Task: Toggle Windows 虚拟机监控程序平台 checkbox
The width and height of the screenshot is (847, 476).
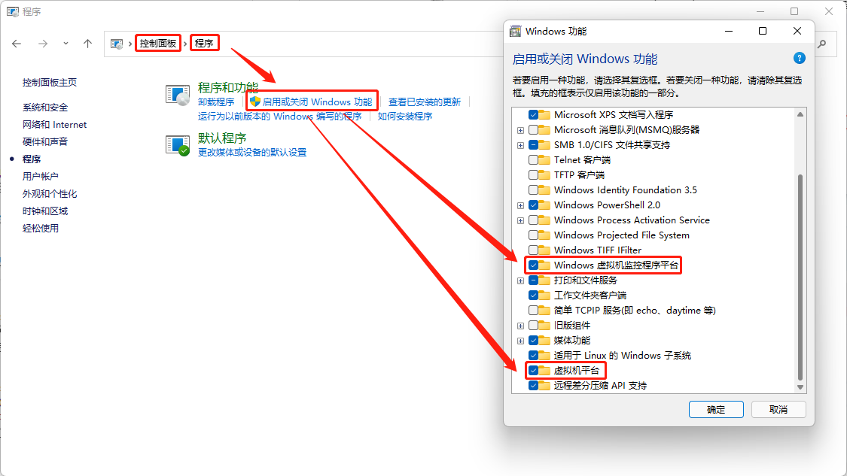Action: pyautogui.click(x=533, y=265)
